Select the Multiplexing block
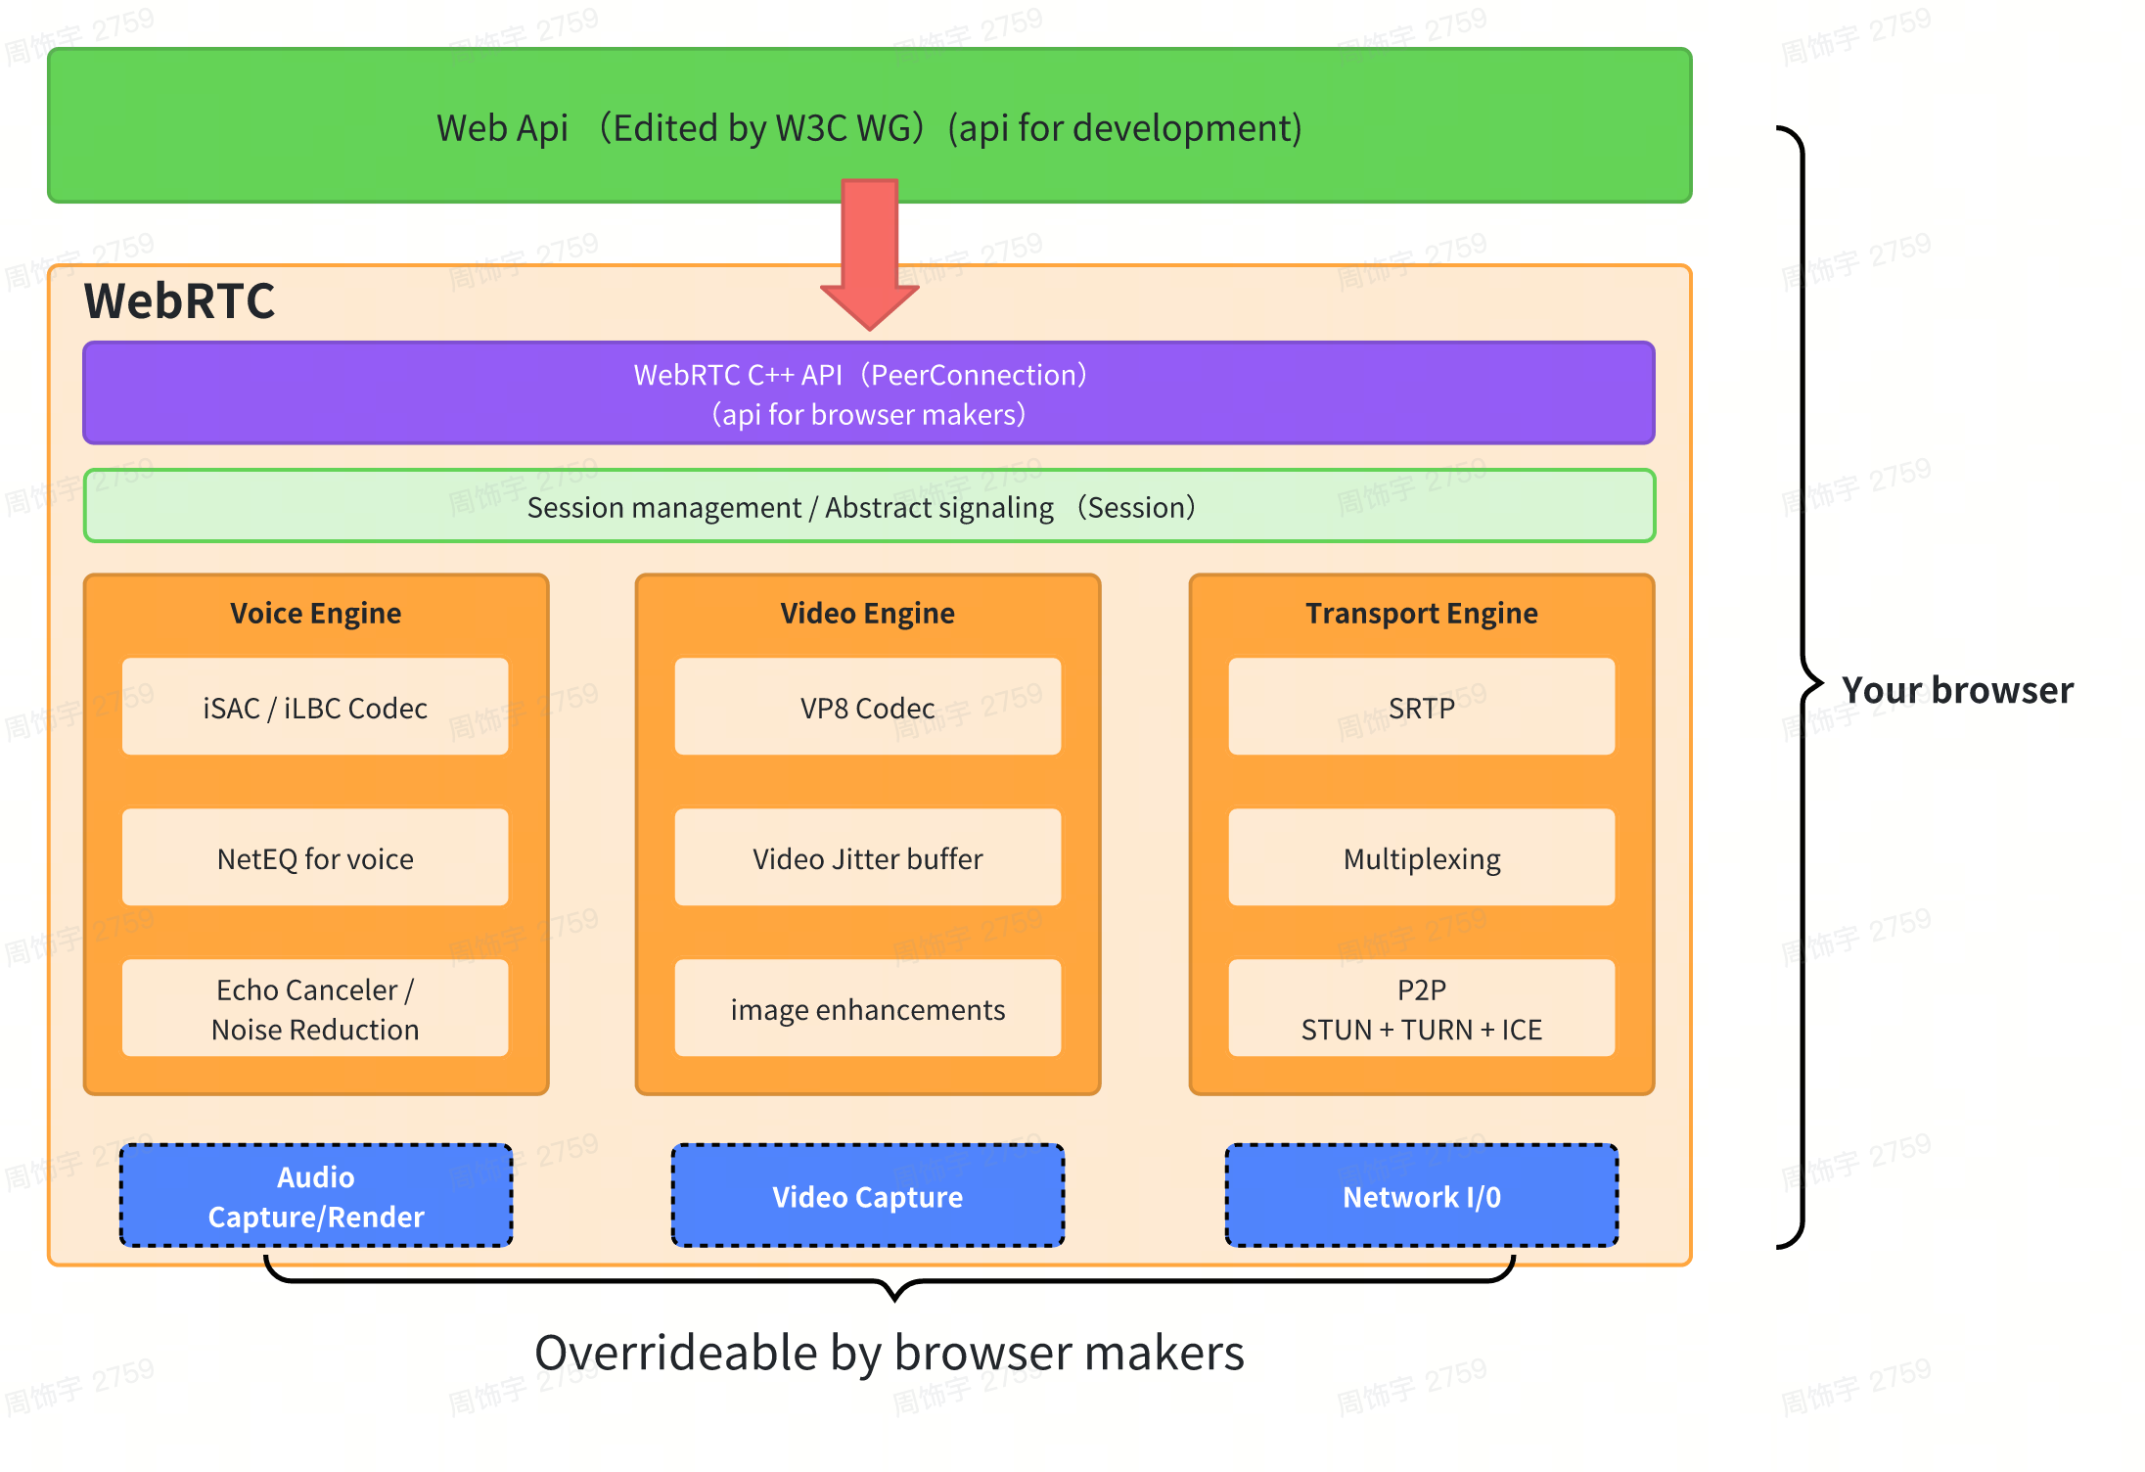 coord(1422,857)
